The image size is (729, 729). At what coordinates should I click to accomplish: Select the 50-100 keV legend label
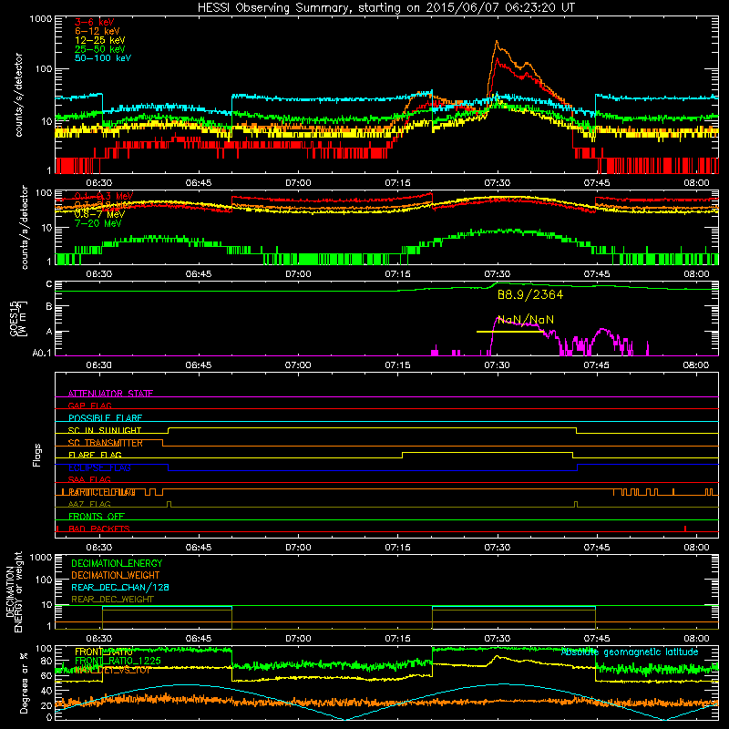102,58
